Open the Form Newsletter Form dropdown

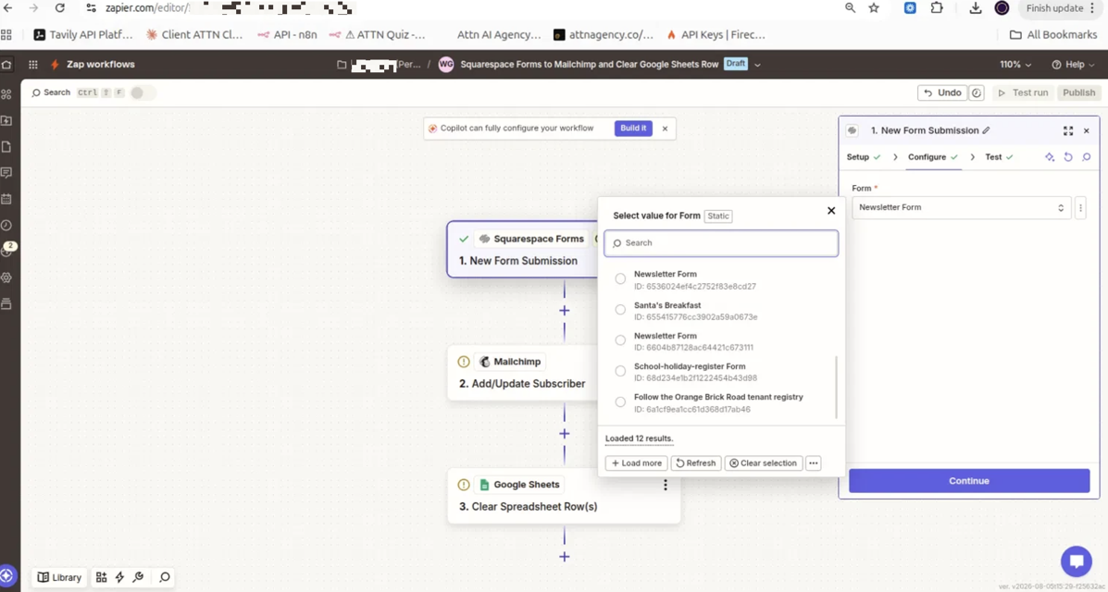click(x=961, y=208)
